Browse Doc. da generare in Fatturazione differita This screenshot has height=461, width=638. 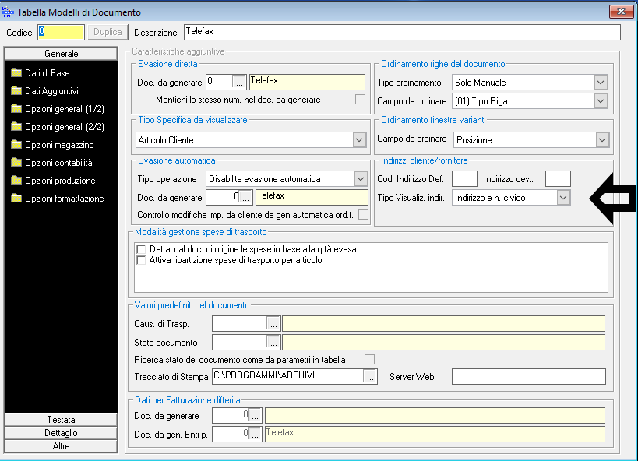coord(255,416)
